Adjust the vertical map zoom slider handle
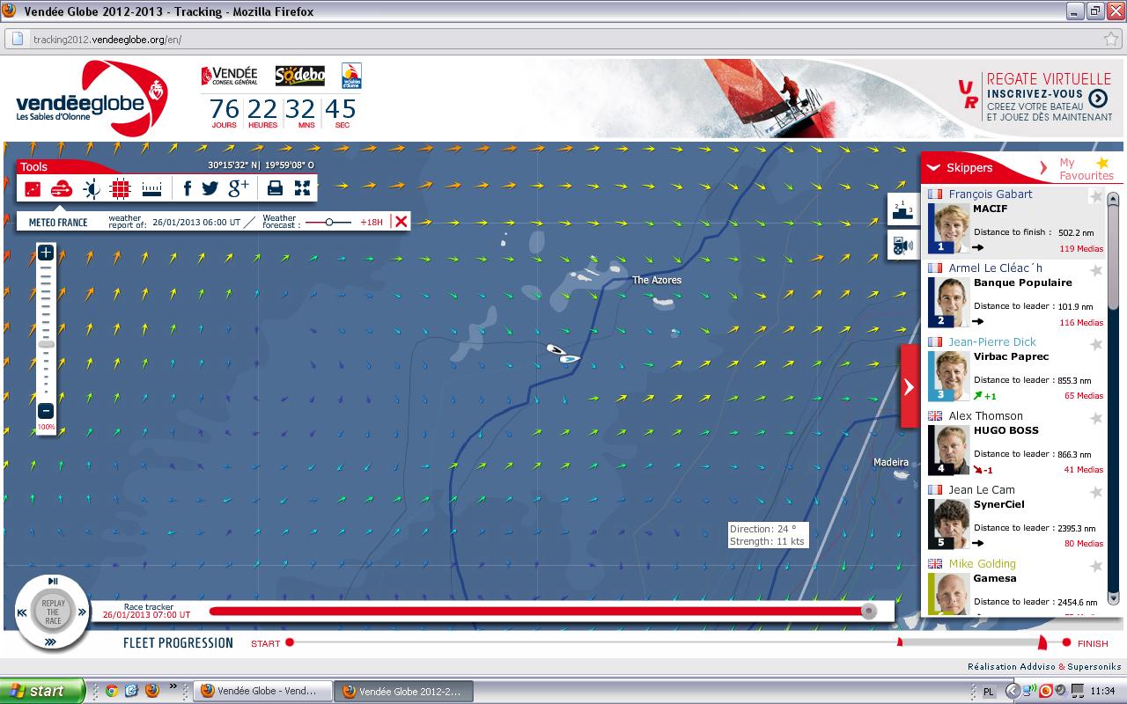 point(46,344)
